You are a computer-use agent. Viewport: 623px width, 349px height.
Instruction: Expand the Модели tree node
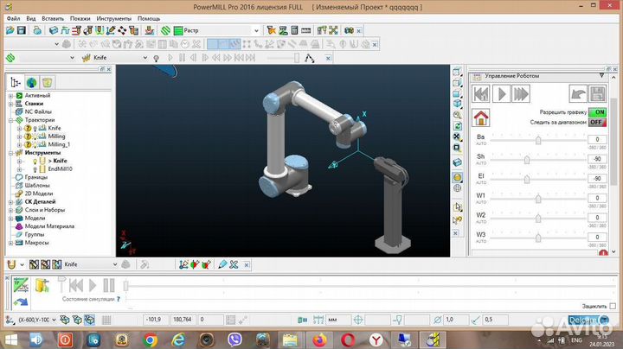point(11,219)
